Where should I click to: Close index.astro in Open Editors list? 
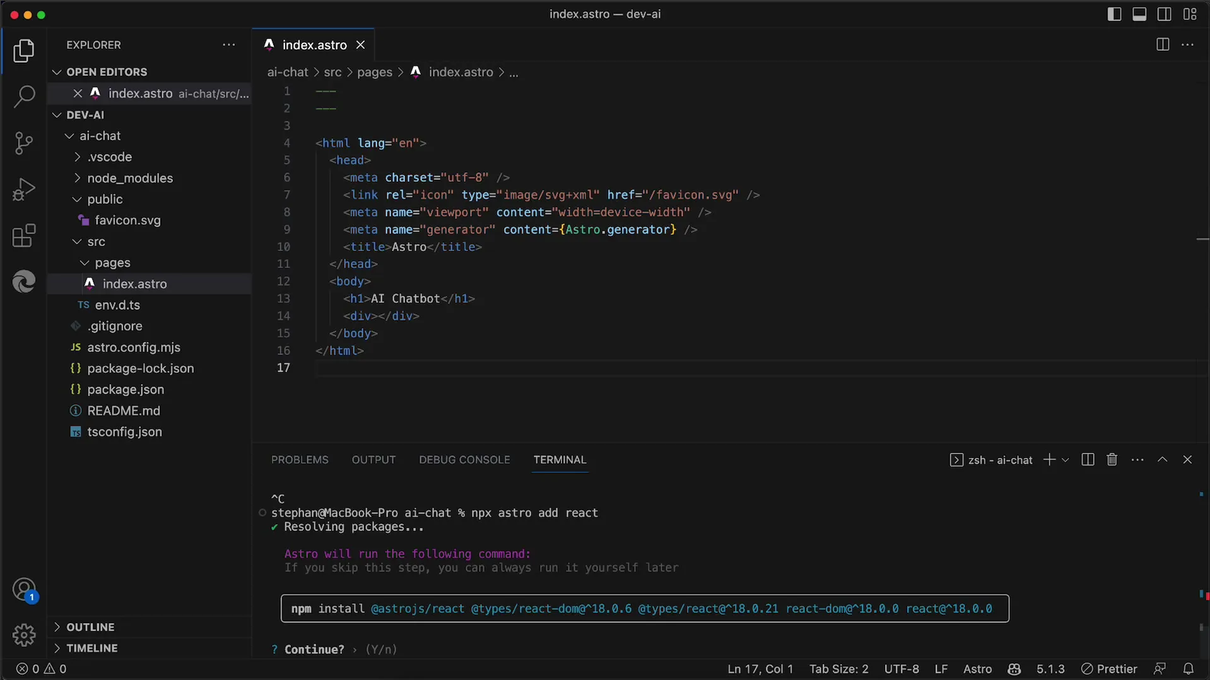[x=78, y=93]
